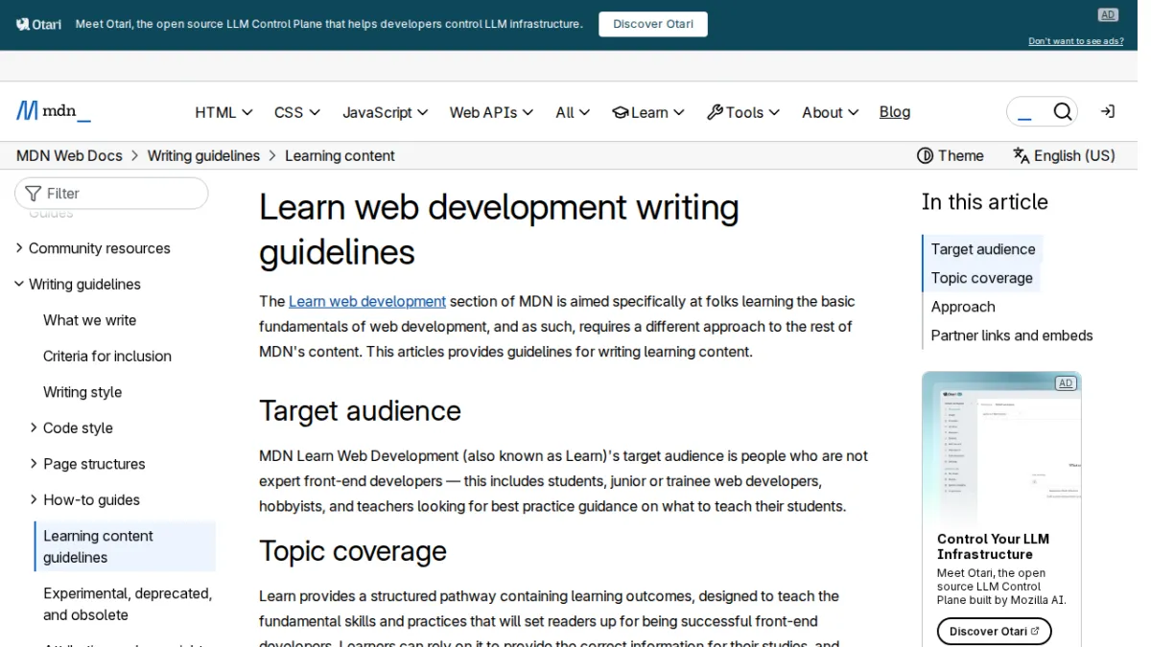Click the search magnifier icon
Image resolution: width=1151 pixels, height=647 pixels.
pyautogui.click(x=1062, y=112)
